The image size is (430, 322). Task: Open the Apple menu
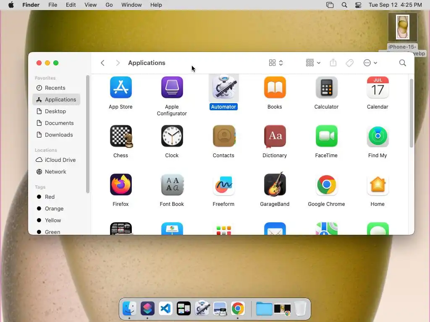11,5
